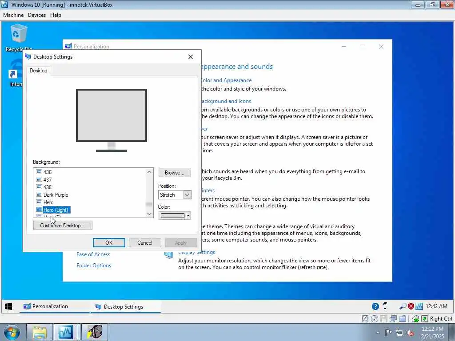The height and width of the screenshot is (341, 455).
Task: Open the host Windows 7 Start orb
Action: coord(12,332)
